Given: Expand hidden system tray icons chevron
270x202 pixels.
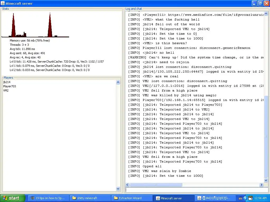Looking at the screenshot, I should coord(245,198).
